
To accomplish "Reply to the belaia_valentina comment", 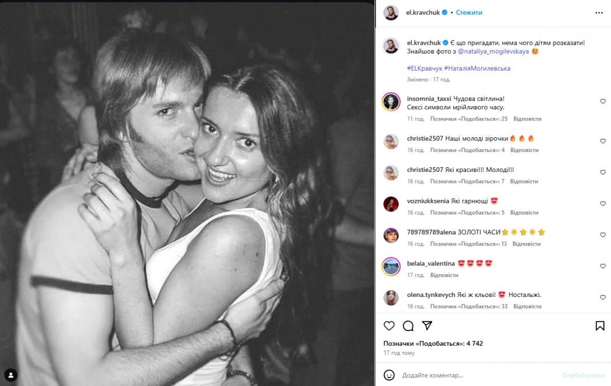I will point(444,275).
